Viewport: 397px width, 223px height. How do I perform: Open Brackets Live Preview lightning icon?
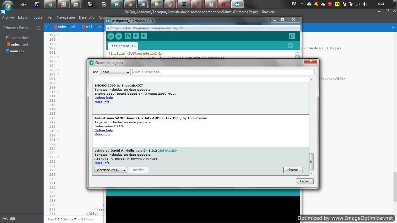tap(5, 219)
